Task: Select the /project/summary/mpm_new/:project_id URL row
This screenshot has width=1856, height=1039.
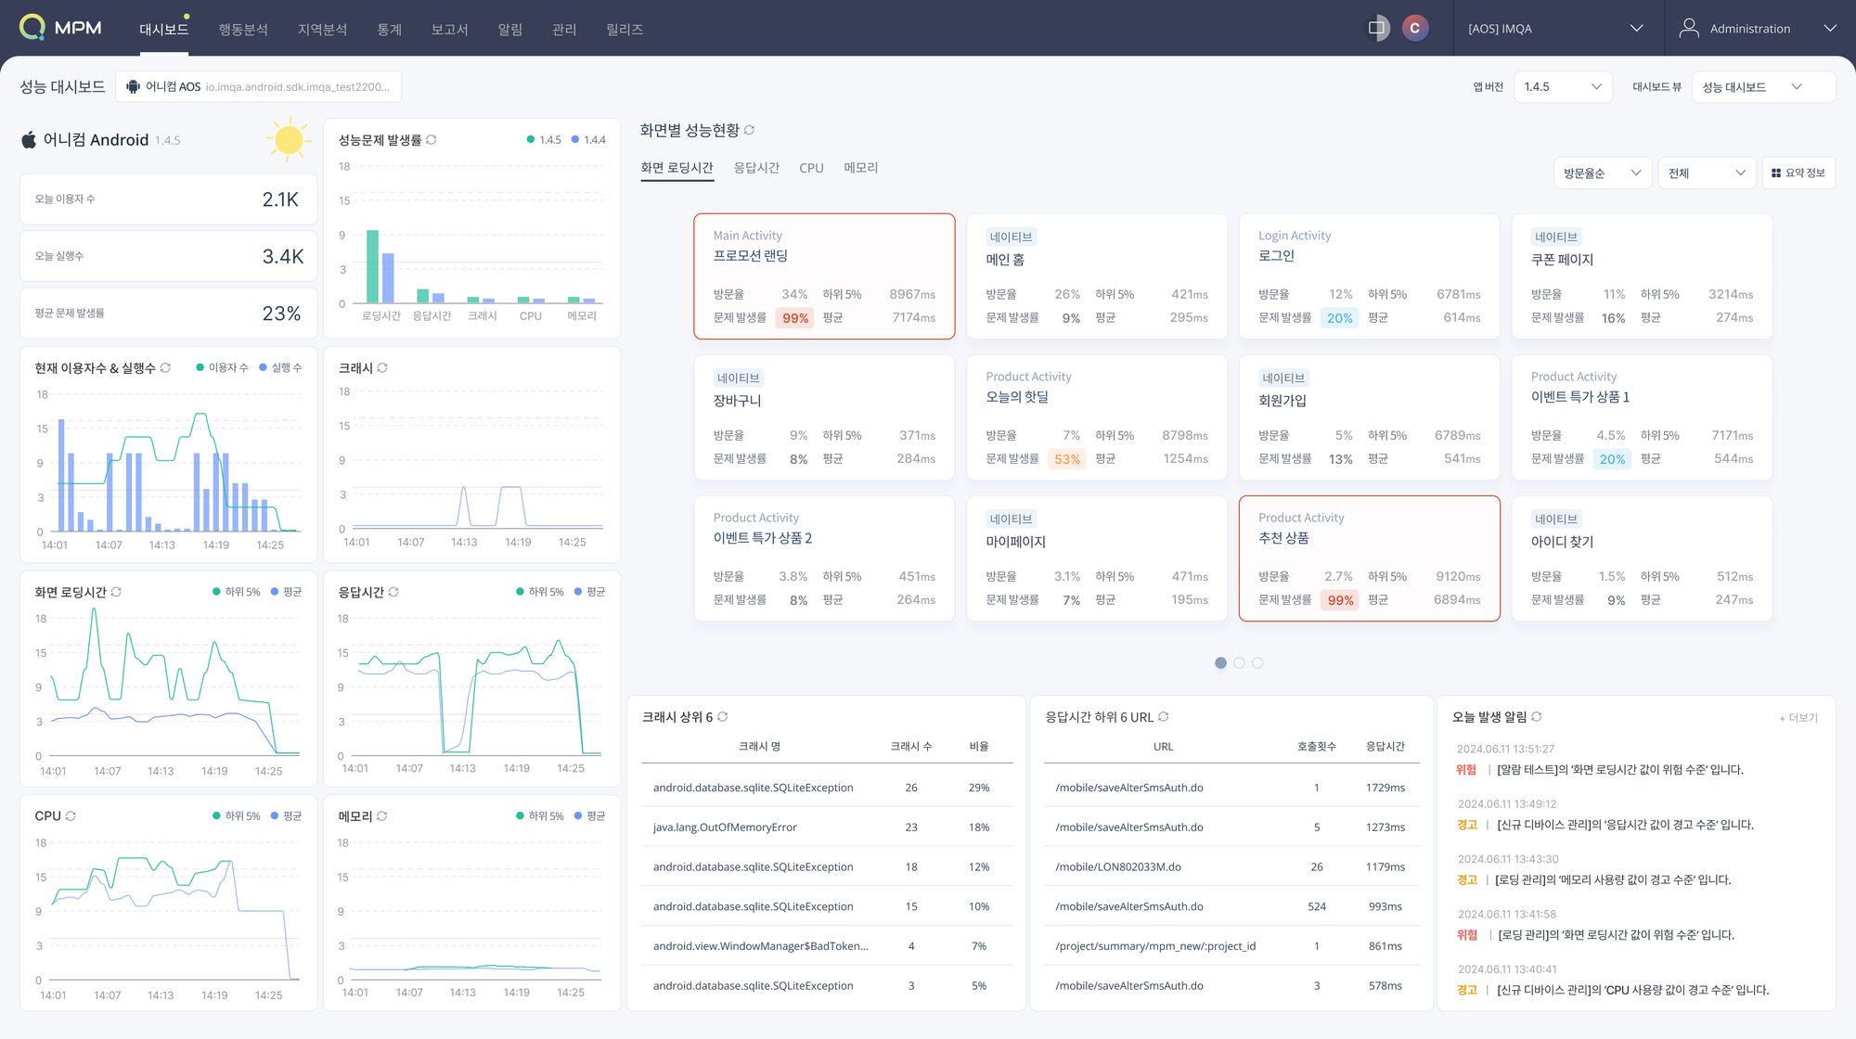Action: [x=1231, y=946]
